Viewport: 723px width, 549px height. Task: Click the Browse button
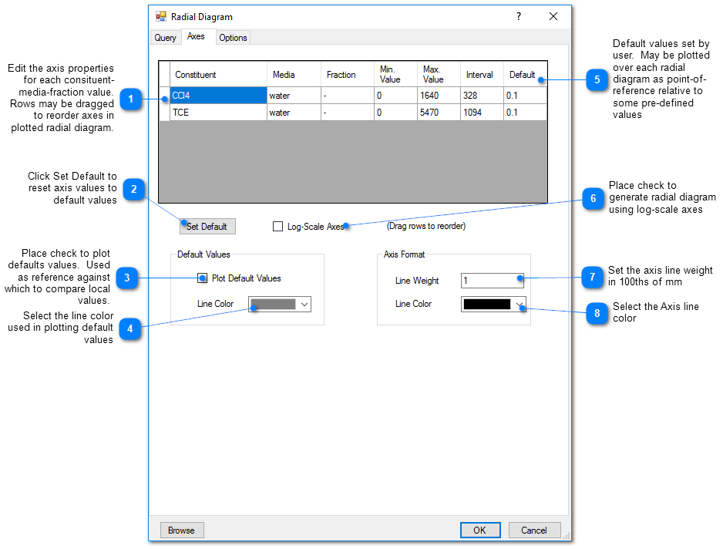coord(182,530)
